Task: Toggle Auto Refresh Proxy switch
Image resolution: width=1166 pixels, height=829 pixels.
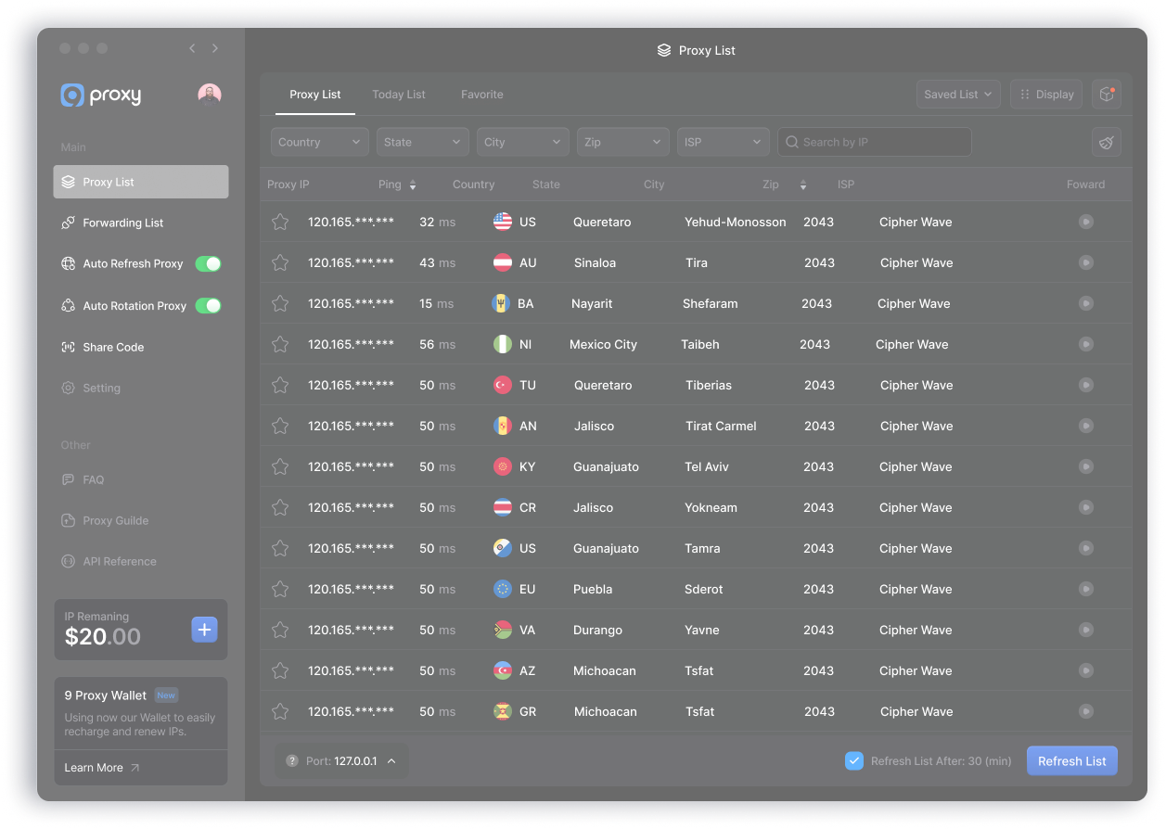Action: tap(208, 264)
